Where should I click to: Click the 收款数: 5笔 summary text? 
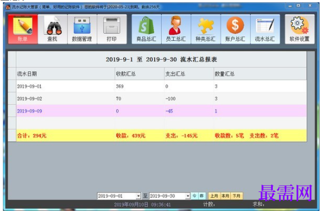coord(229,136)
